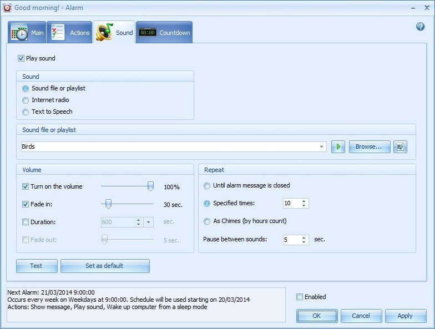This screenshot has height=329, width=435.
Task: Open the Duration value dropdown arrow
Action: pyautogui.click(x=148, y=222)
